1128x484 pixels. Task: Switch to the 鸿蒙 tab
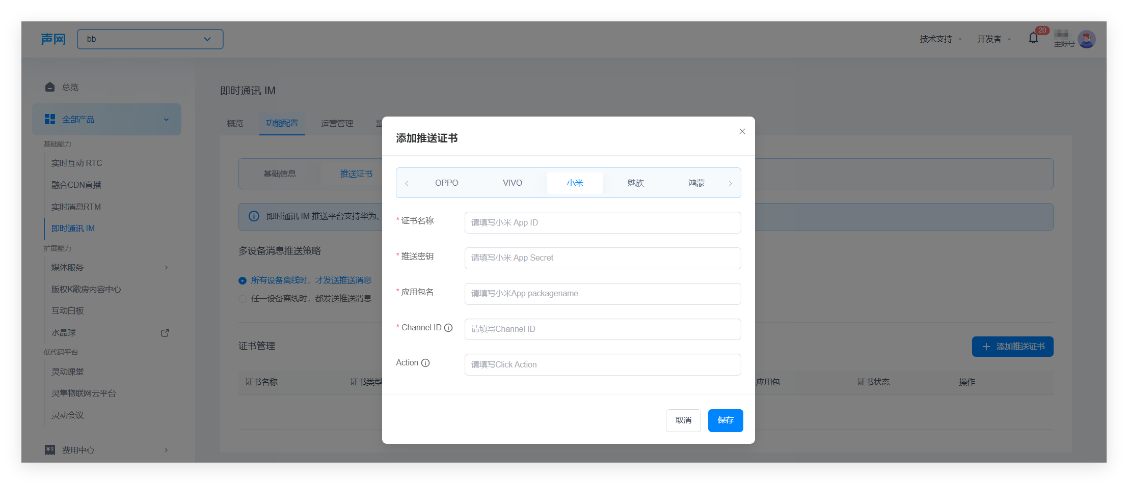pos(696,183)
